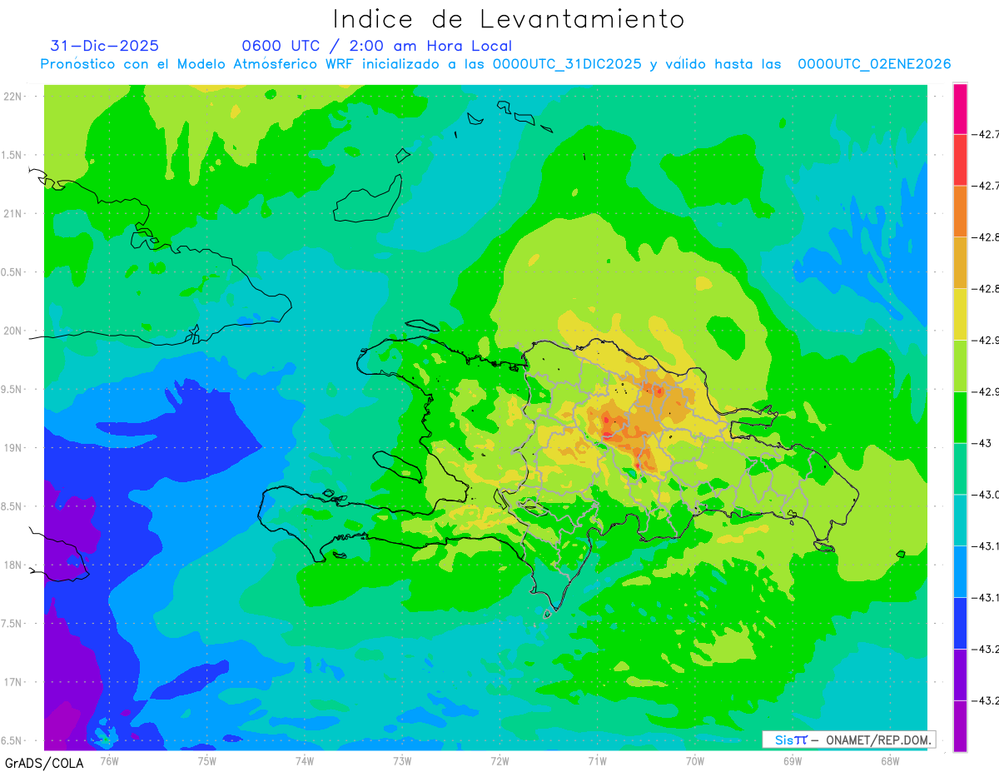
Task: Select the red legend color swatch
Action: [x=960, y=160]
